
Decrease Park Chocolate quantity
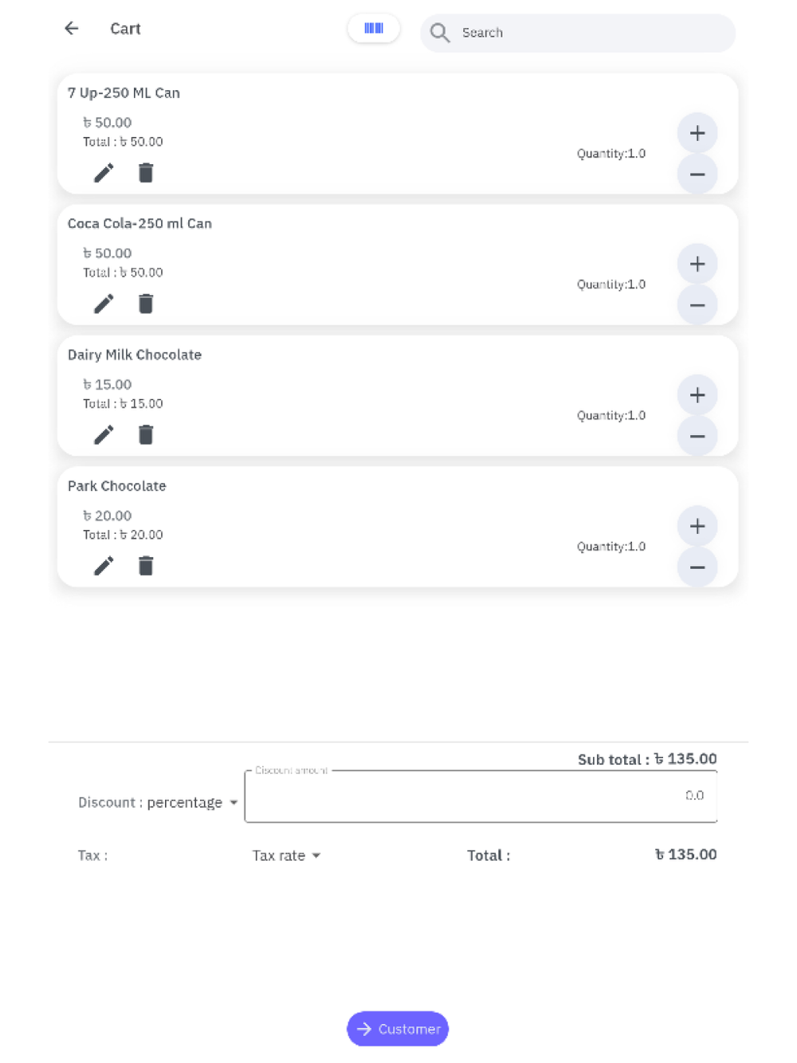coord(697,567)
